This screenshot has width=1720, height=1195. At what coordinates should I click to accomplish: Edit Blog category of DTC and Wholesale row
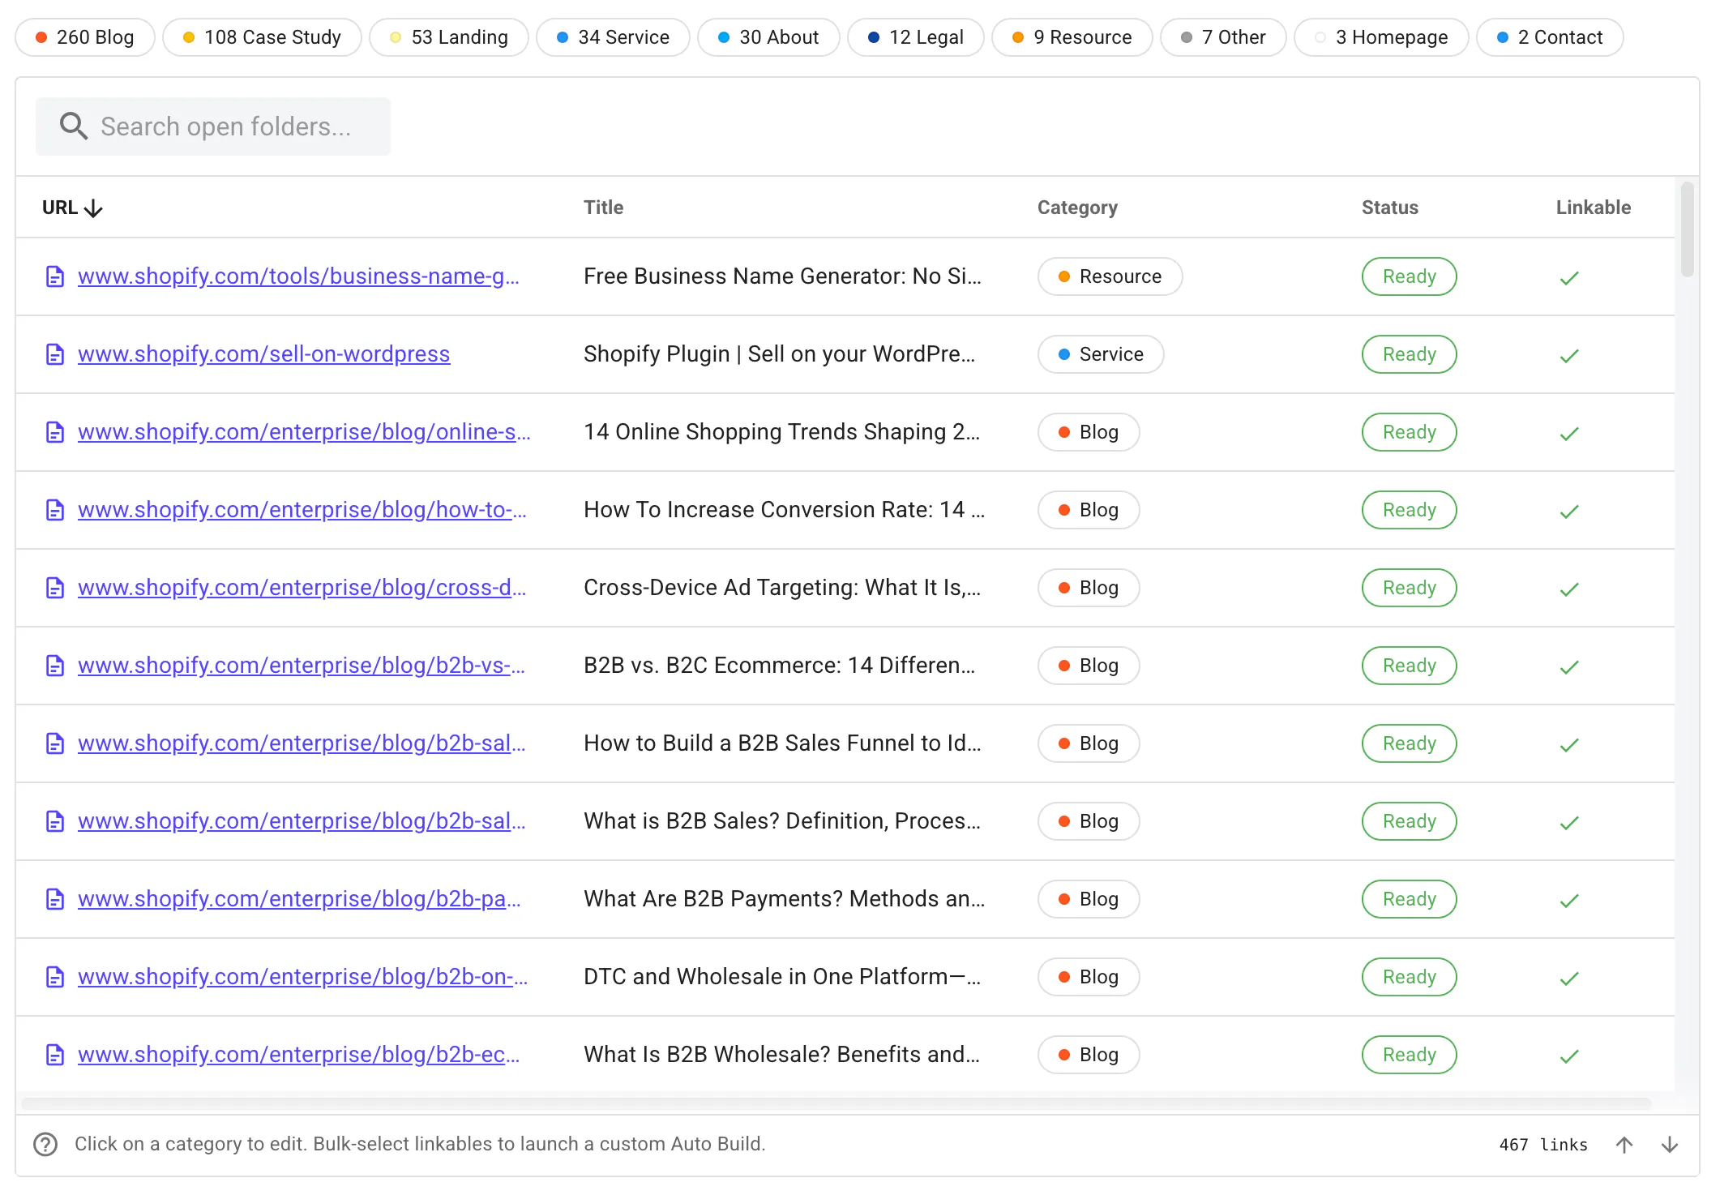[1089, 977]
